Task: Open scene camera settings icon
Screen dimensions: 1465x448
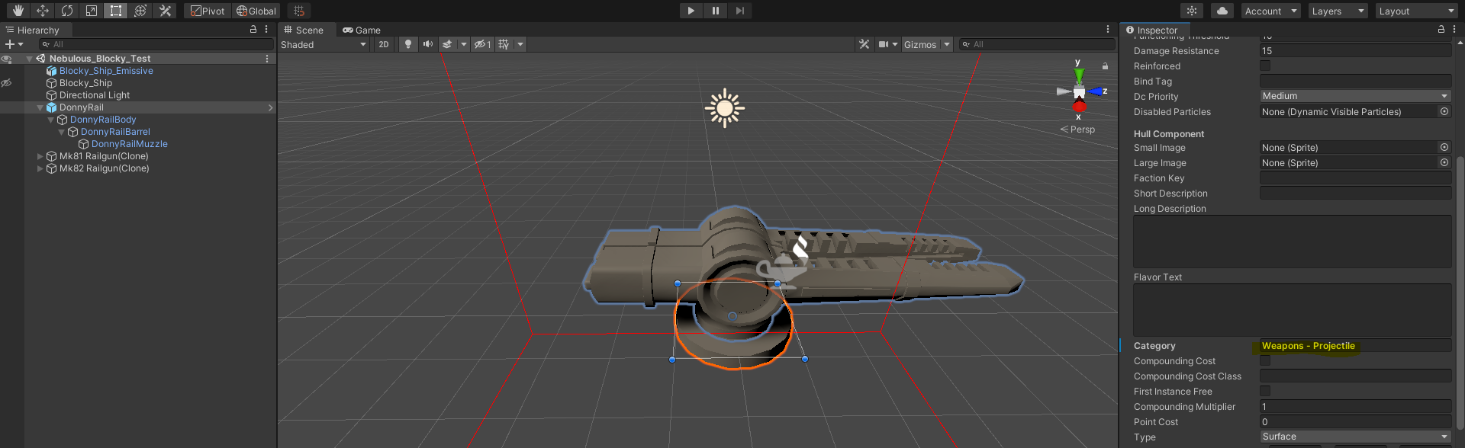Action: click(x=883, y=44)
